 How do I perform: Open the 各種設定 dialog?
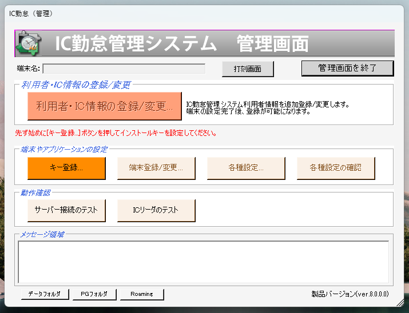246,168
